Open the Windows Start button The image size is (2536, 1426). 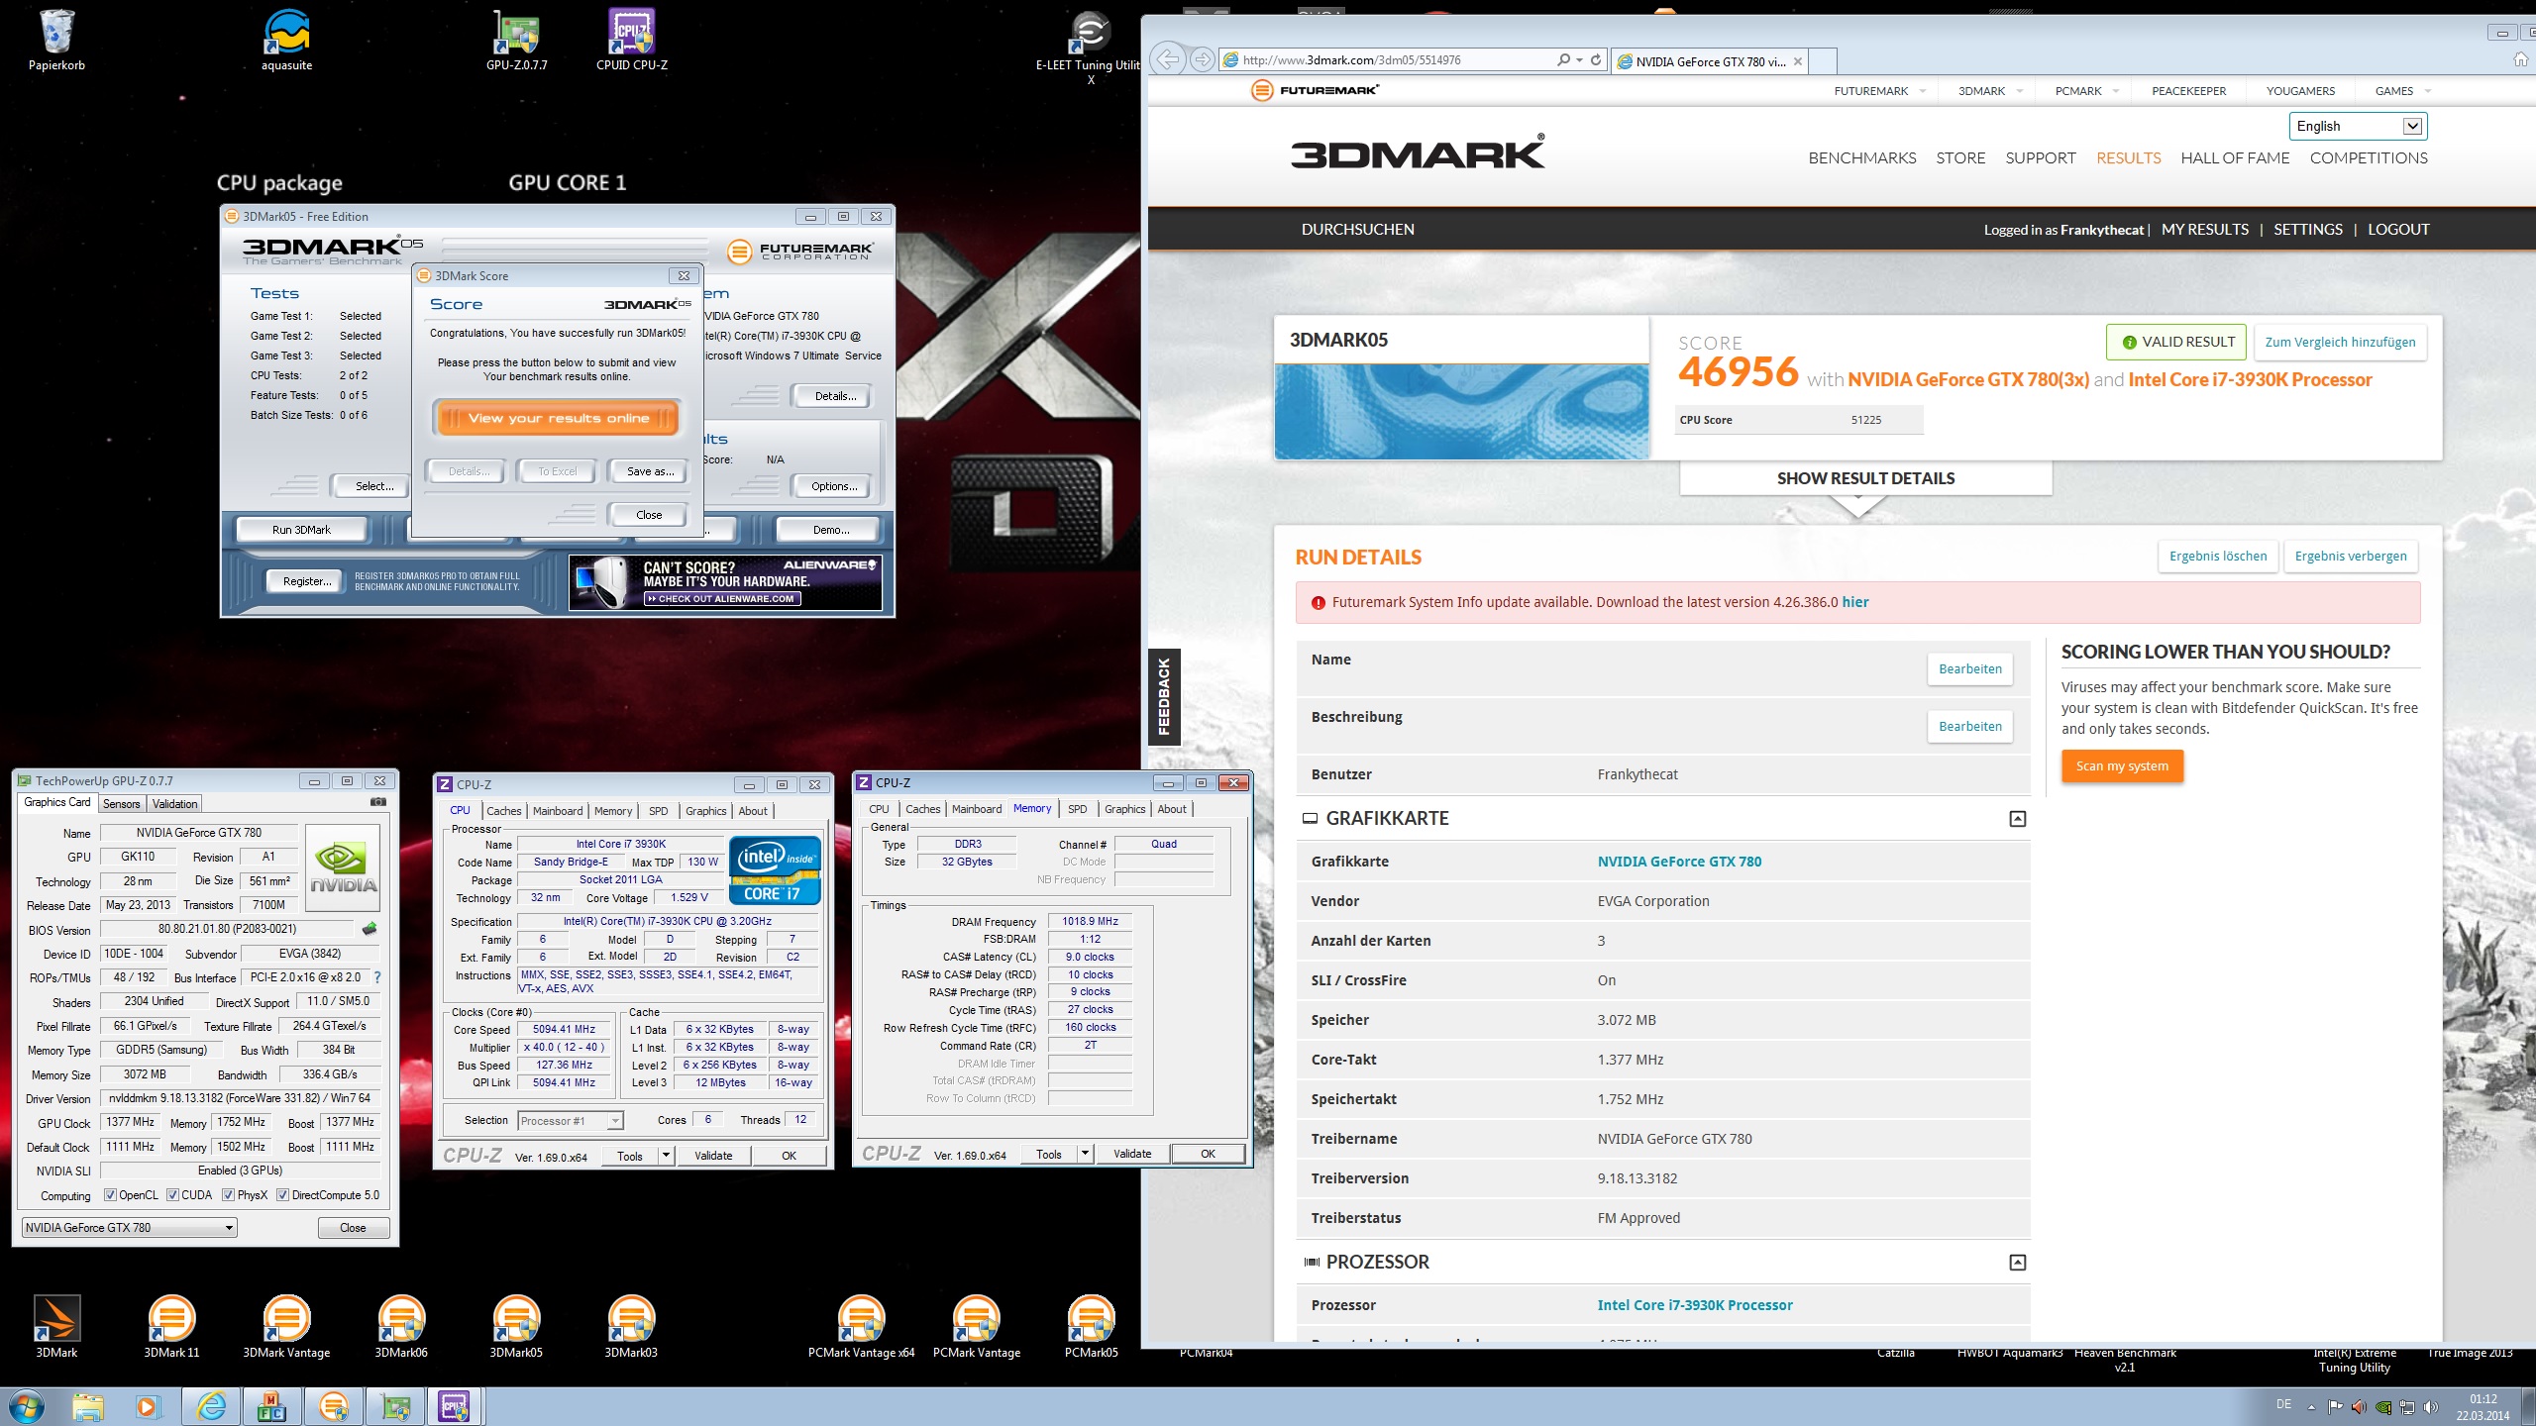coord(27,1406)
